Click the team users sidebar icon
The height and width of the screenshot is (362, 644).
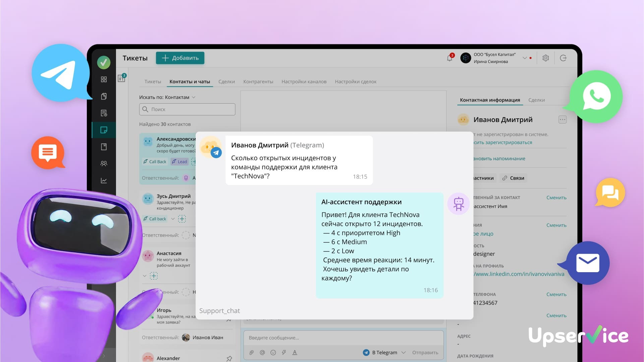[104, 164]
